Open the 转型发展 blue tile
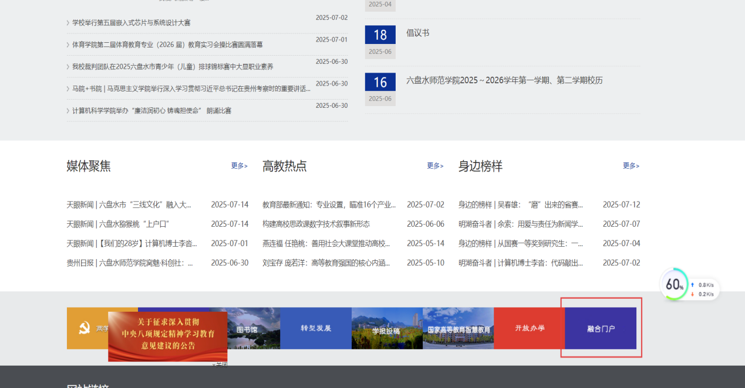 point(315,328)
